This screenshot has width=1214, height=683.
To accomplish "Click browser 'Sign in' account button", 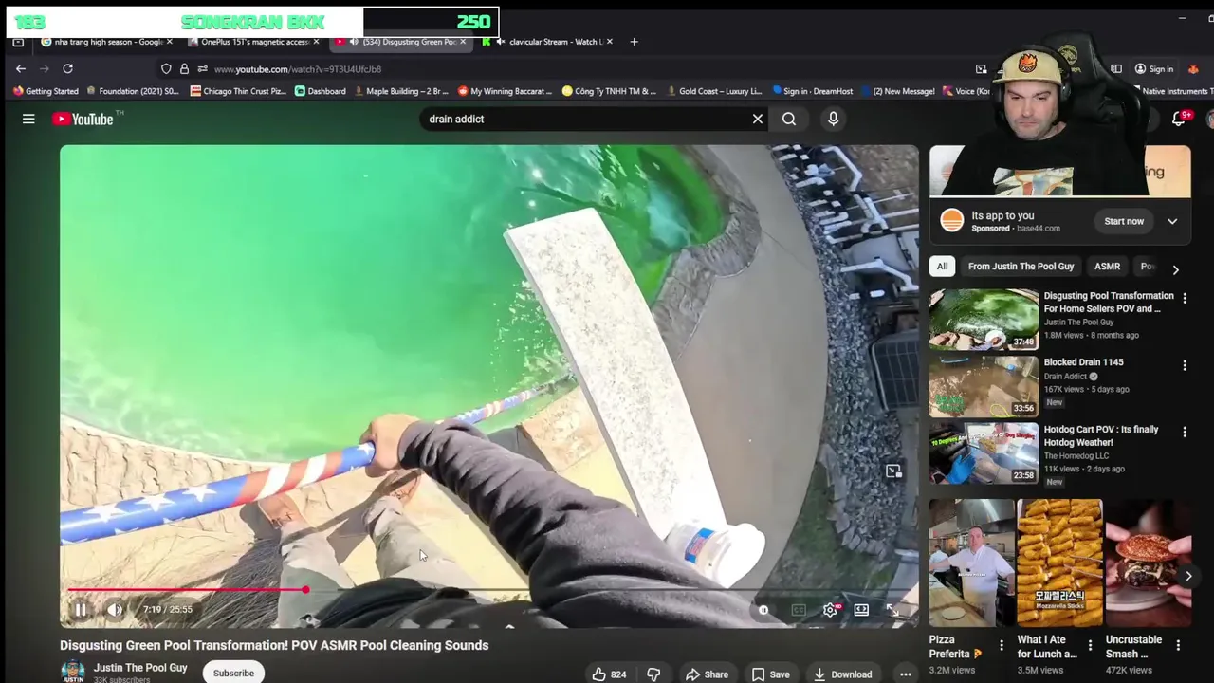I will [x=1154, y=69].
